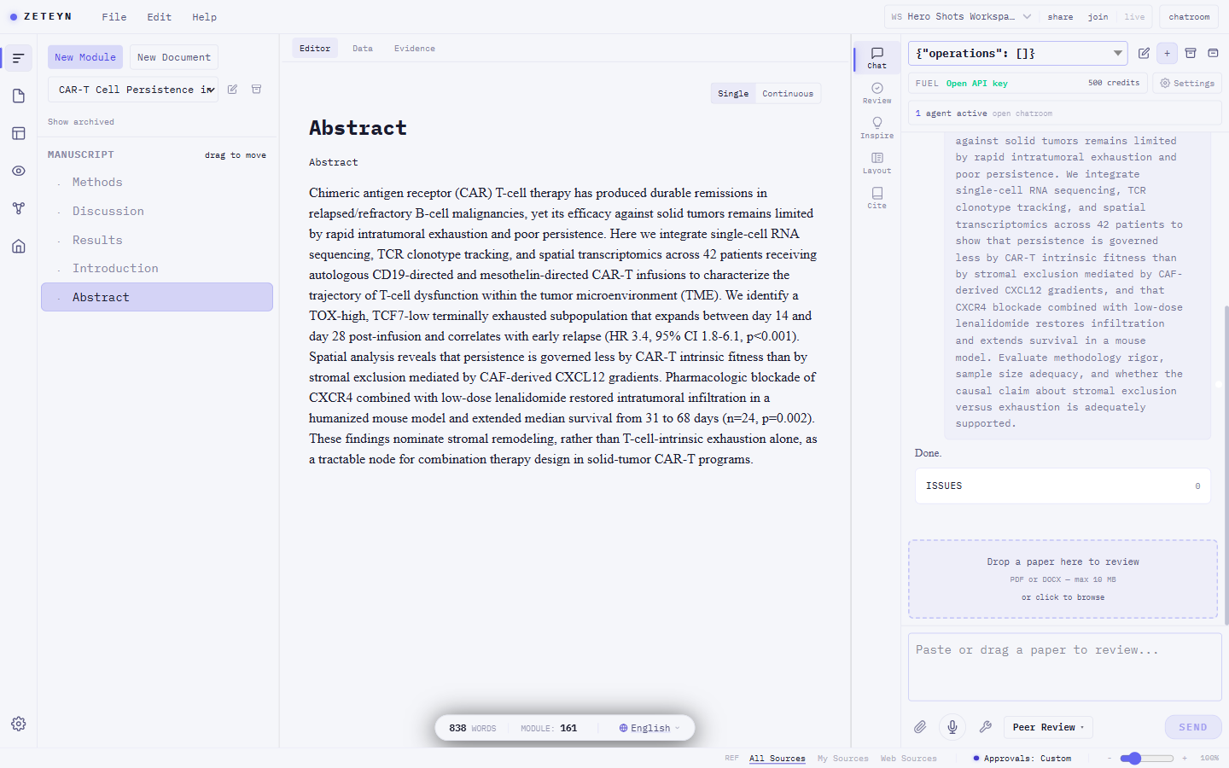Open the Hero Shots Workspace selector
Image resolution: width=1229 pixels, height=768 pixels.
tap(961, 16)
